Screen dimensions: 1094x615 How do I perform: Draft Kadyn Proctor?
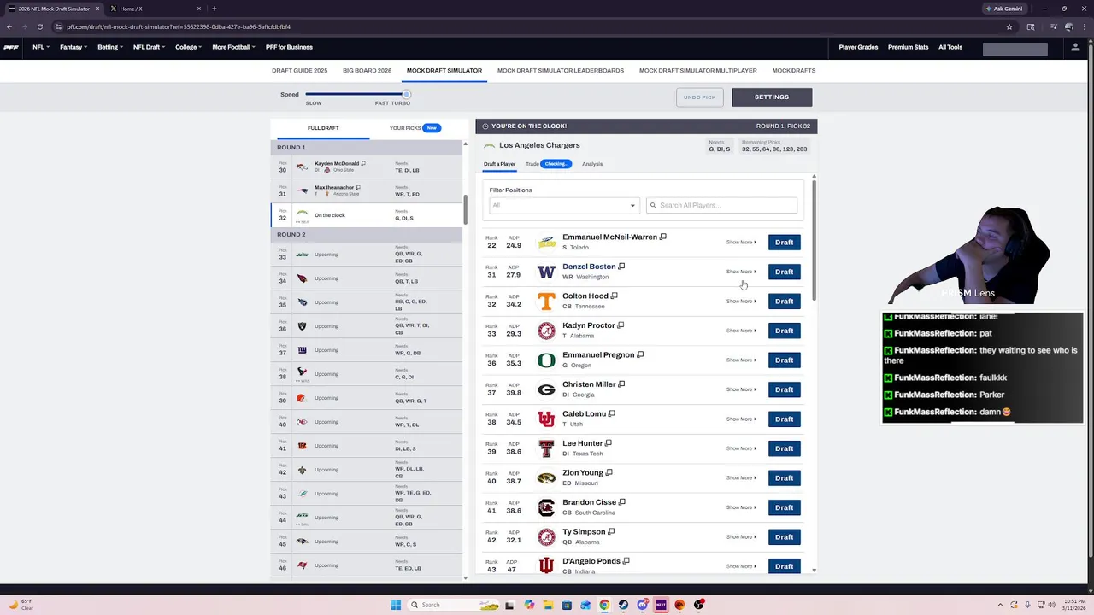784,331
